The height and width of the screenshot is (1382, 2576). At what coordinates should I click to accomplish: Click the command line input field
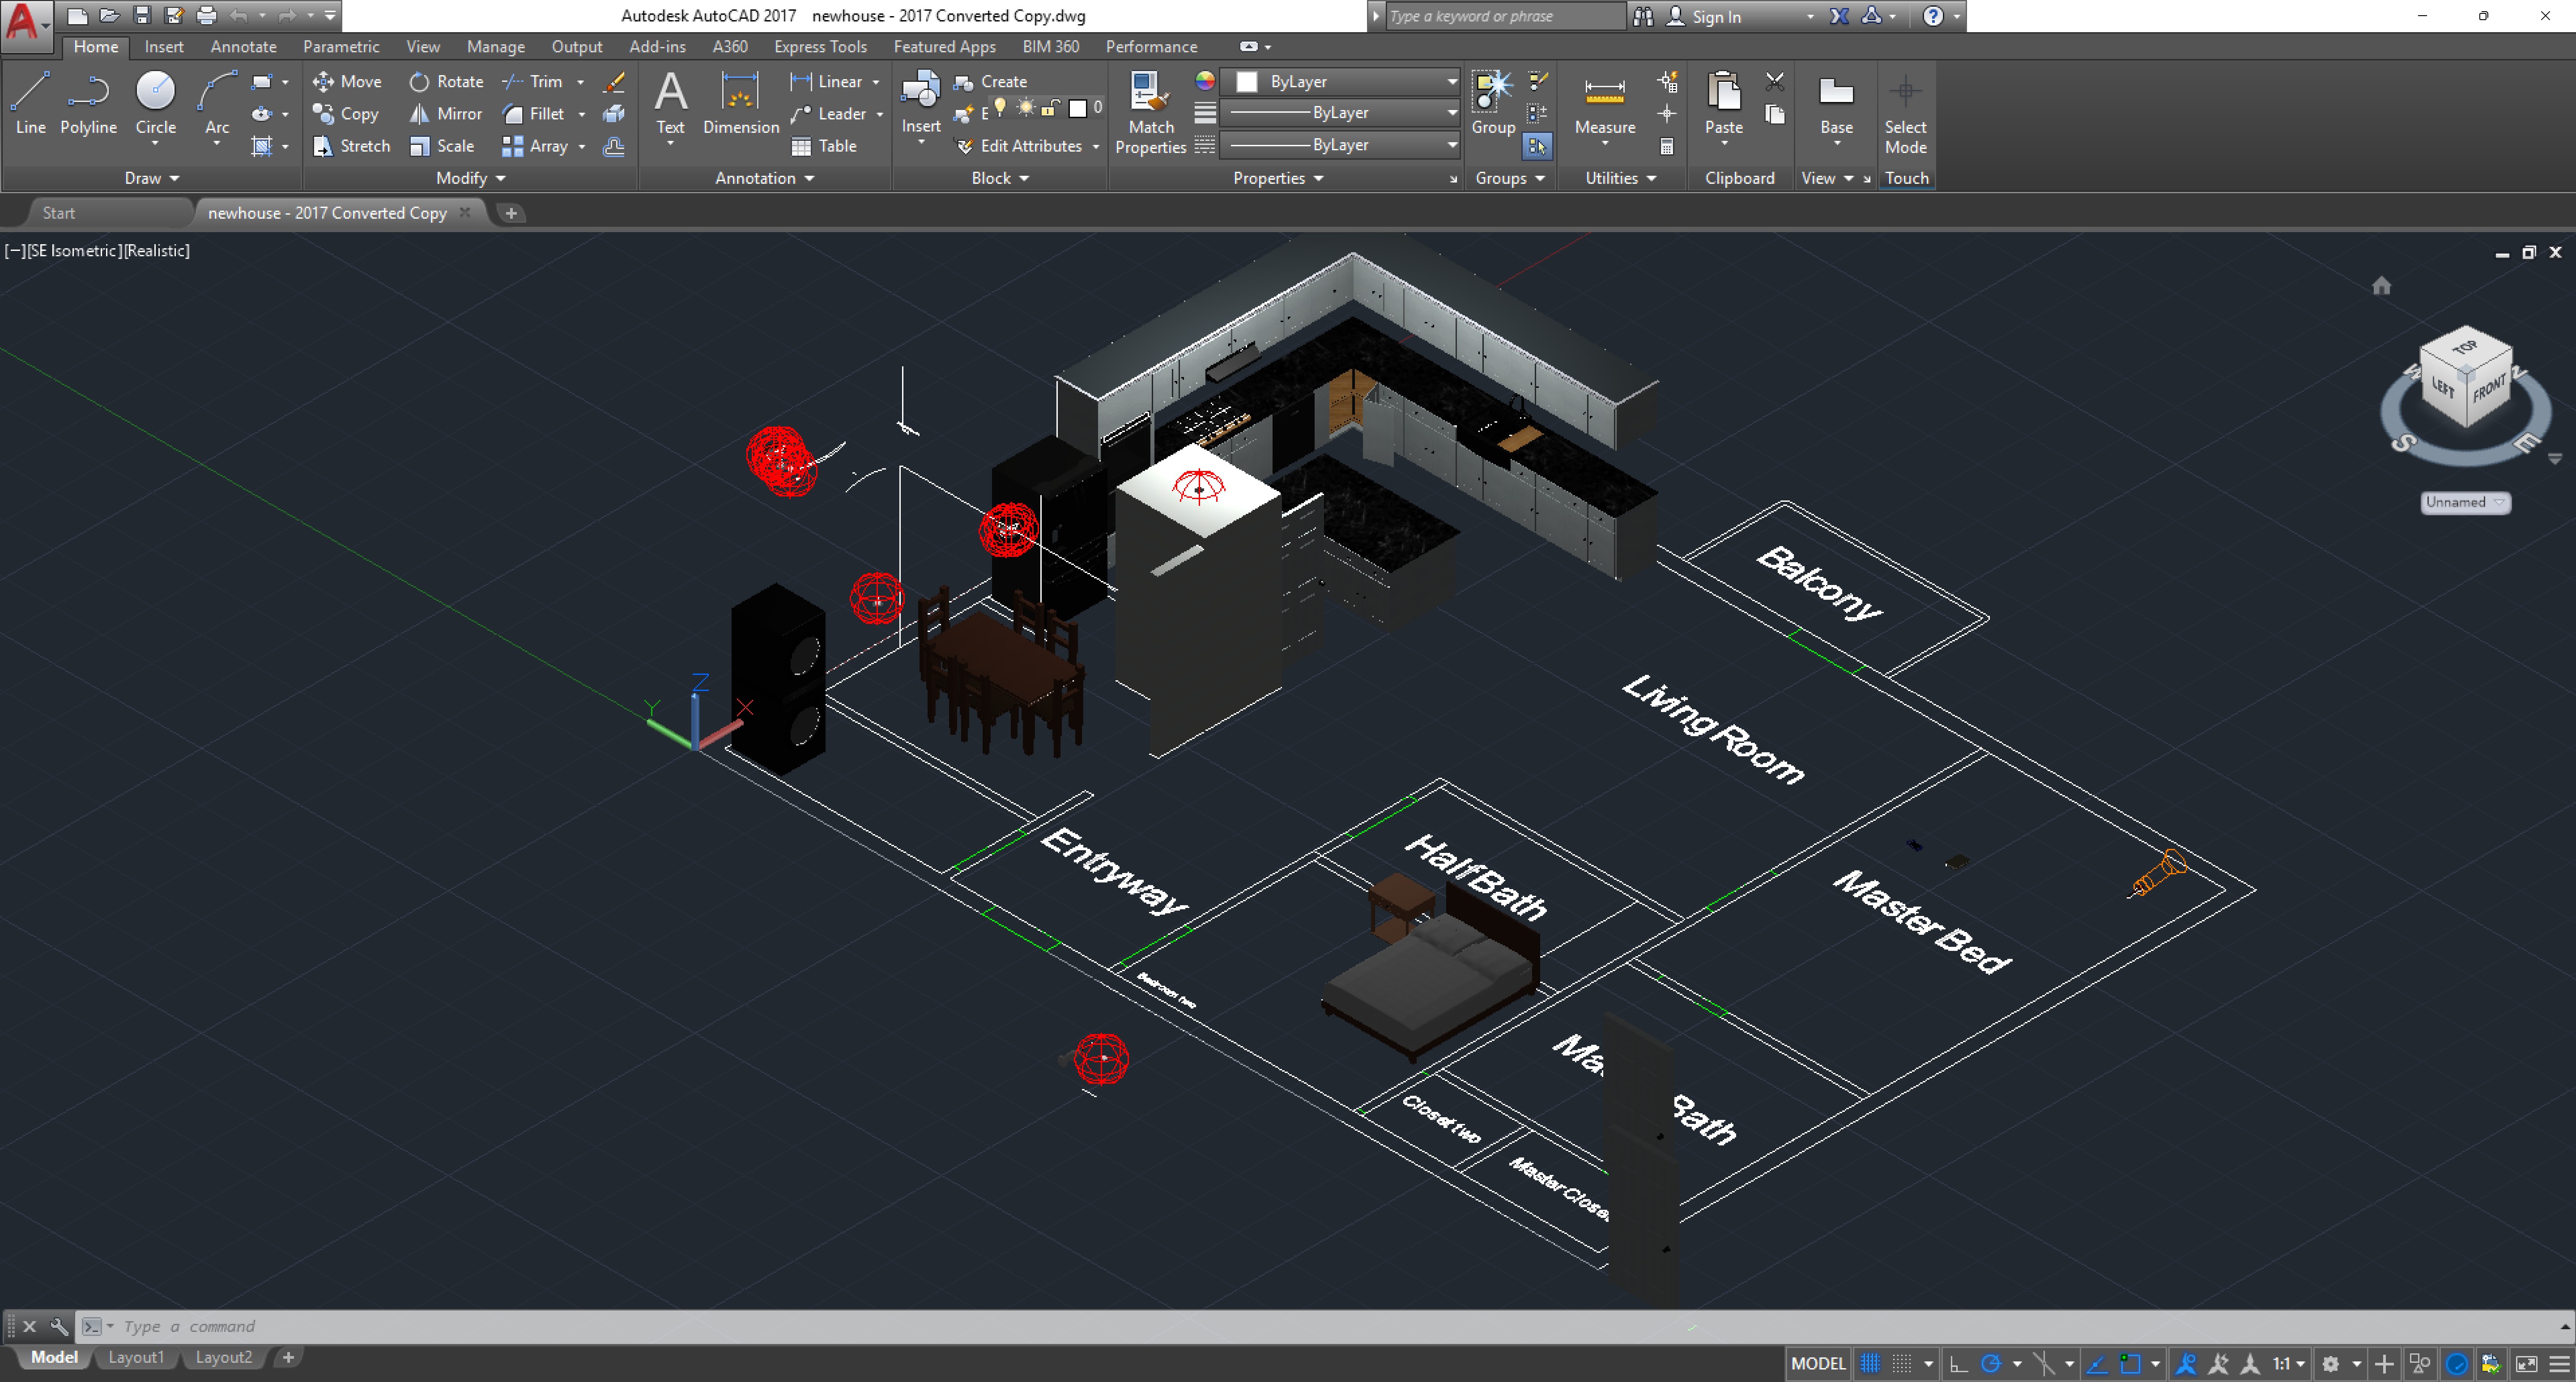click(x=1320, y=1326)
